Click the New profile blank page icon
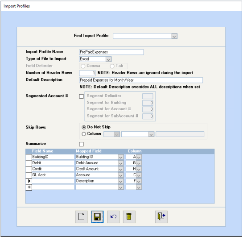The image size is (243, 237). pyautogui.click(x=81, y=216)
